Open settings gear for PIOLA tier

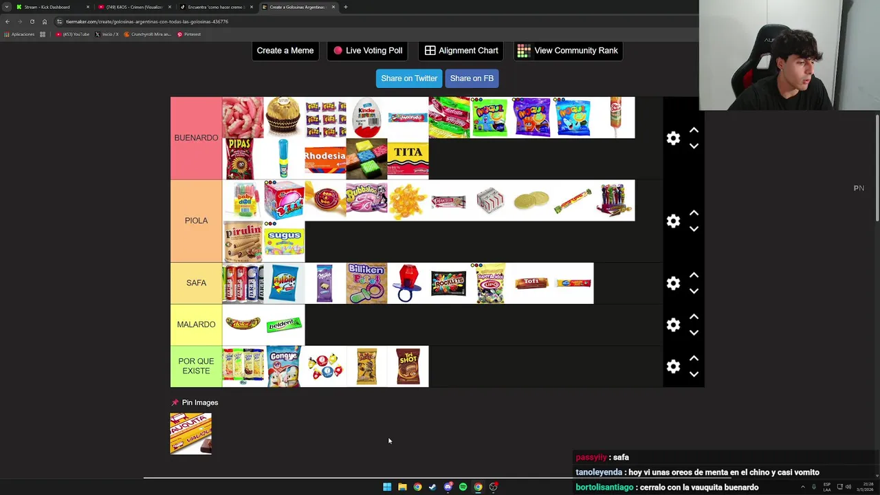[x=673, y=221]
